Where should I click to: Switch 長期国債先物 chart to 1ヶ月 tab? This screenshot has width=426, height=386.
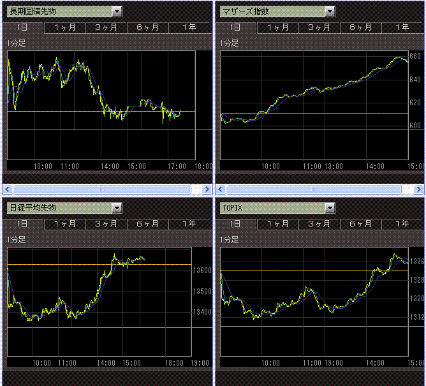point(65,27)
